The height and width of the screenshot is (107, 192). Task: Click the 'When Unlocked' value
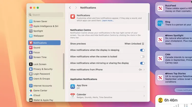pos(133,44)
